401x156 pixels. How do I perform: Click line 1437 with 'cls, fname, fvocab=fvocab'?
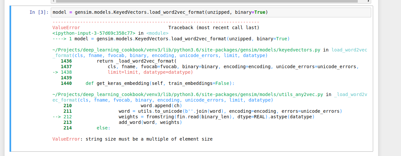click(x=210, y=67)
